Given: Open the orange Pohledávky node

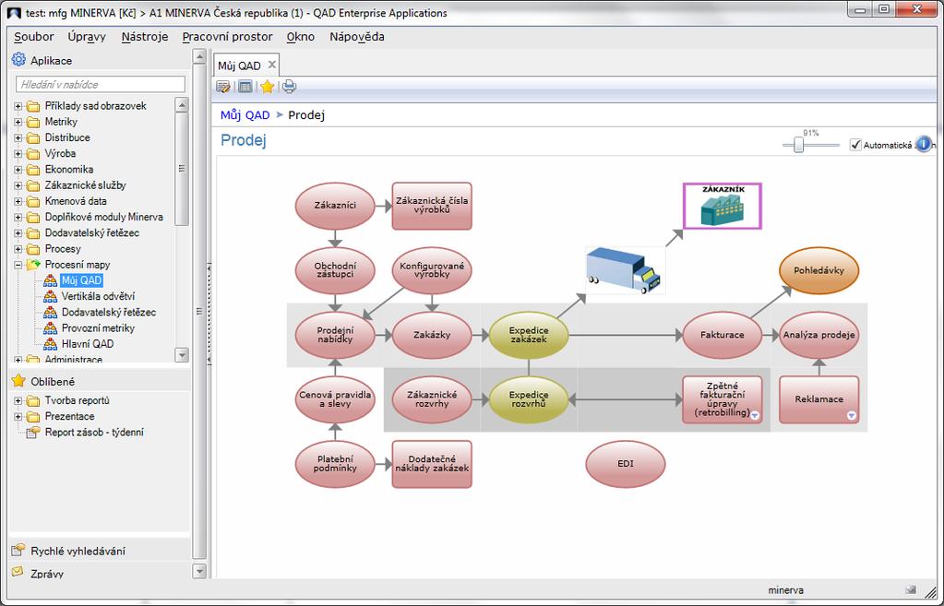Looking at the screenshot, I should pyautogui.click(x=819, y=270).
